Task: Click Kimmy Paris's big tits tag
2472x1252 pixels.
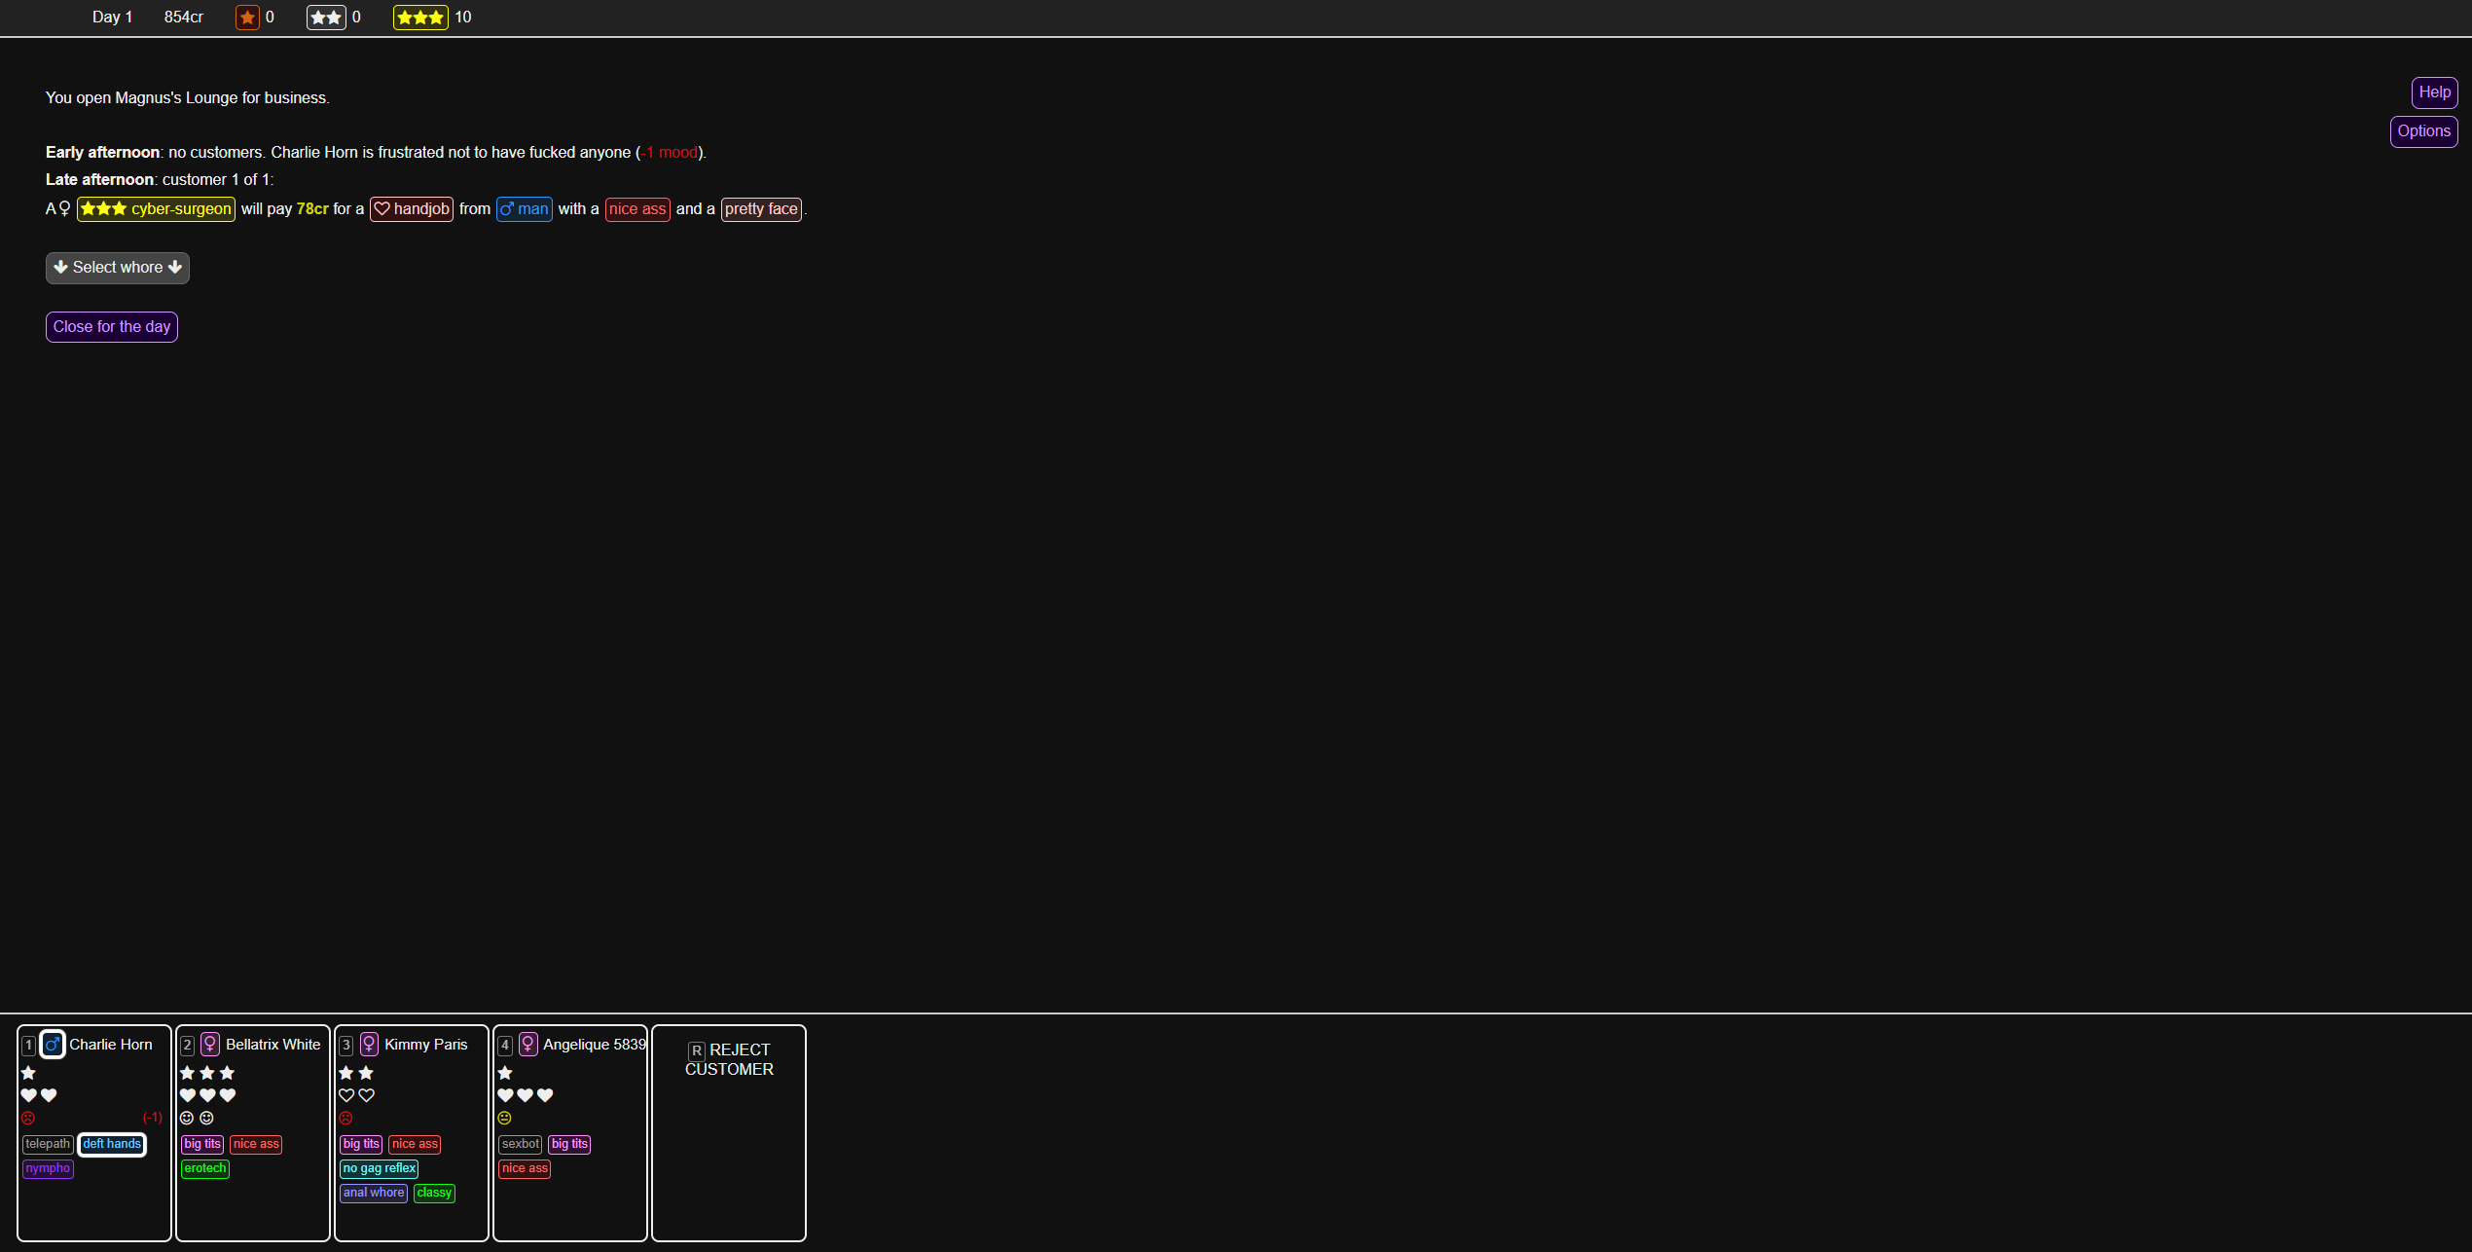Action: click(x=361, y=1145)
